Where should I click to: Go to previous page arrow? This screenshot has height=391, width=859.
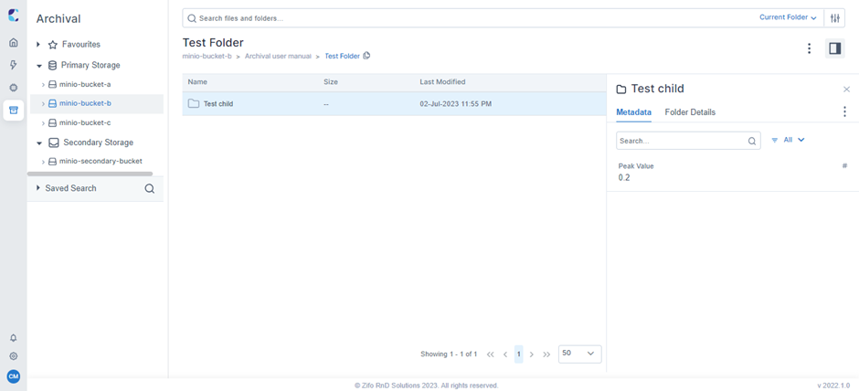pos(505,354)
